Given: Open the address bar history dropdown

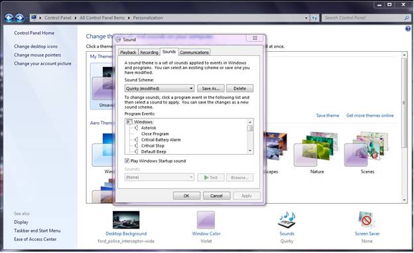Looking at the screenshot, I should click(x=306, y=18).
